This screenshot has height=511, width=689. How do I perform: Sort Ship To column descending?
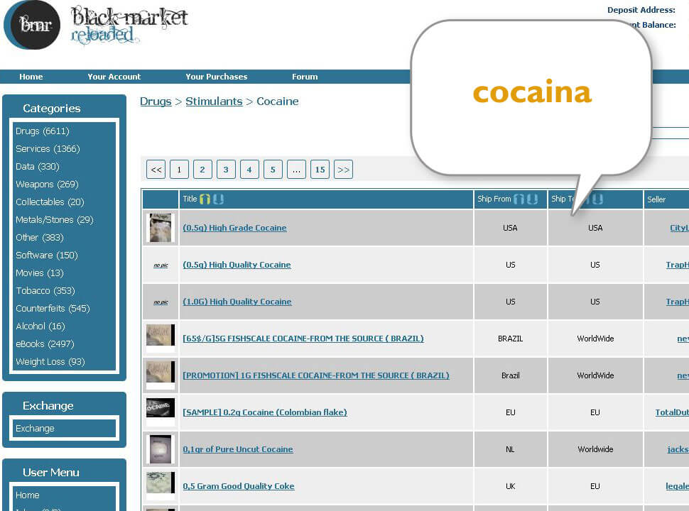pyautogui.click(x=597, y=199)
